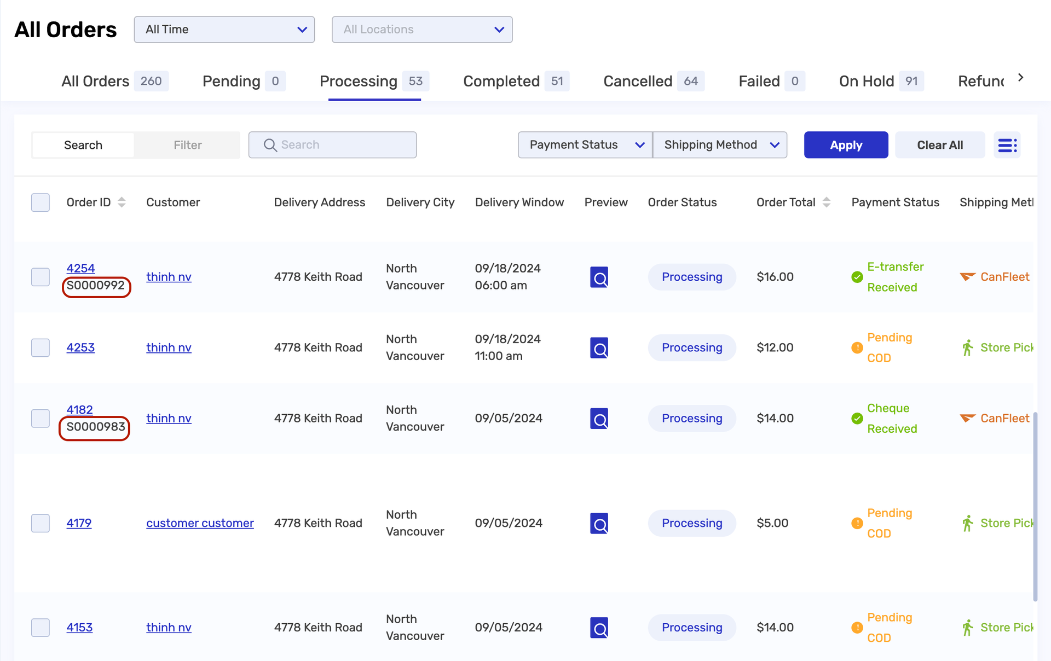Switch to Search mode toggle

[83, 145]
